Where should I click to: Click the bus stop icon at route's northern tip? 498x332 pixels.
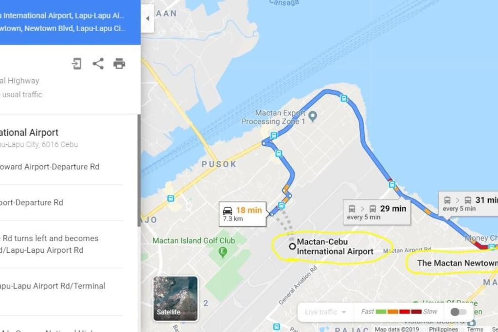point(344,98)
